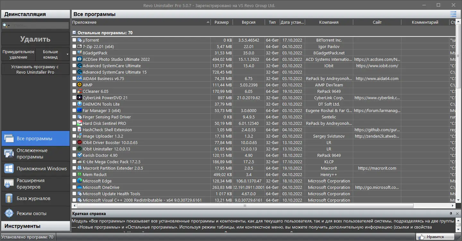The height and width of the screenshot is (241, 462).
Task: Pin the Краткая справка panel
Action: coord(451,213)
